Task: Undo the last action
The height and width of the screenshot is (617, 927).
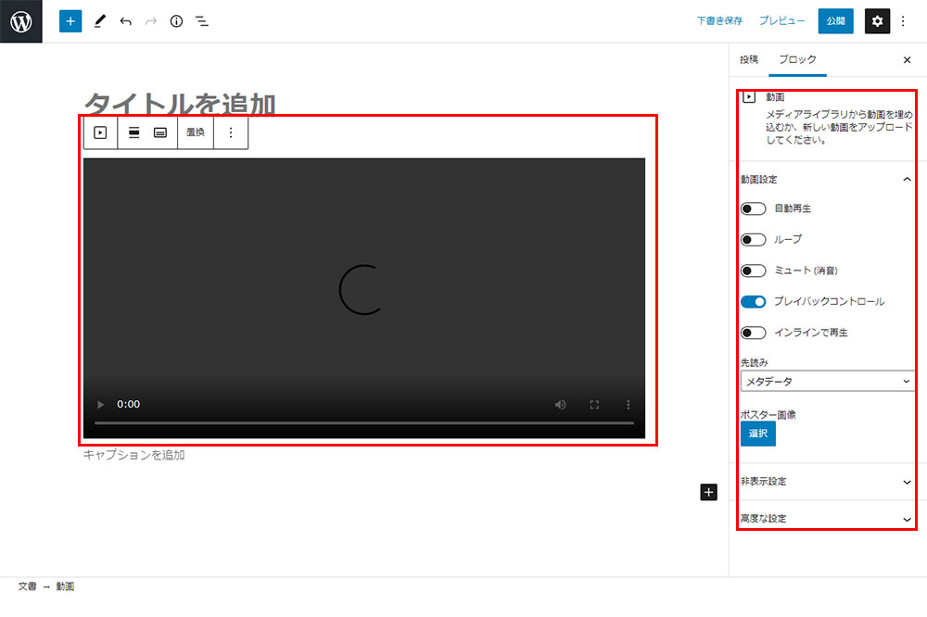Action: pyautogui.click(x=125, y=21)
